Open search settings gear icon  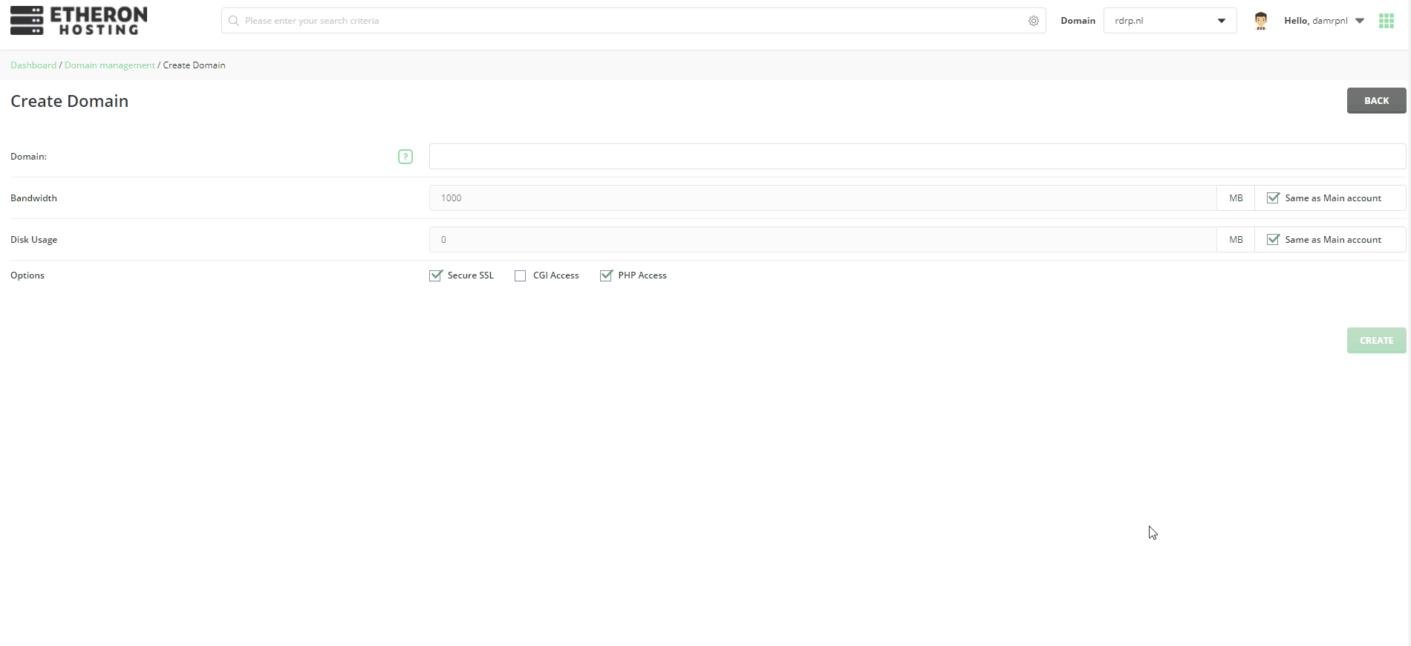point(1033,21)
